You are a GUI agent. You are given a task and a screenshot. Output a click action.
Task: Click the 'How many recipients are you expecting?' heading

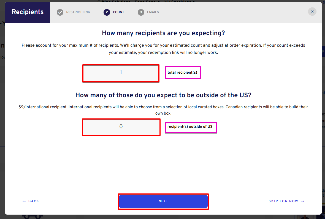pyautogui.click(x=163, y=33)
